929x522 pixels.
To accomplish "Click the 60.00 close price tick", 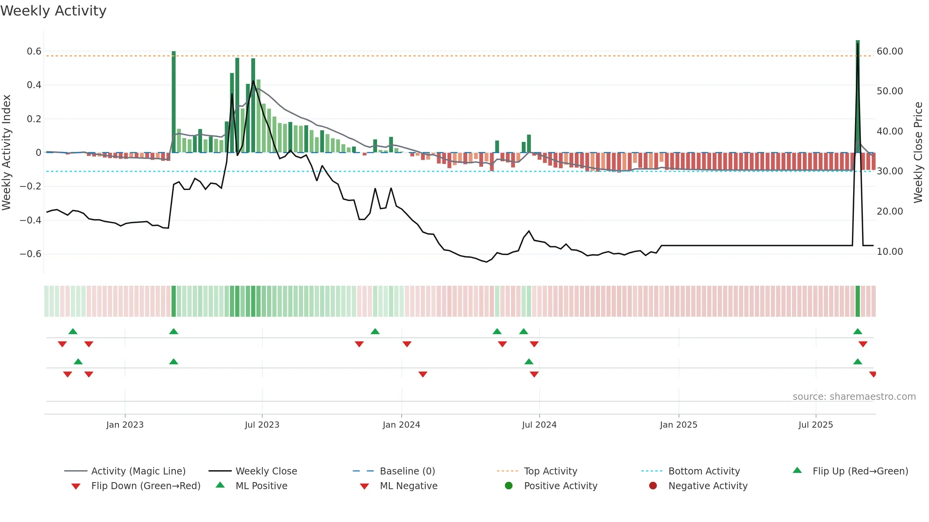I will click(890, 51).
